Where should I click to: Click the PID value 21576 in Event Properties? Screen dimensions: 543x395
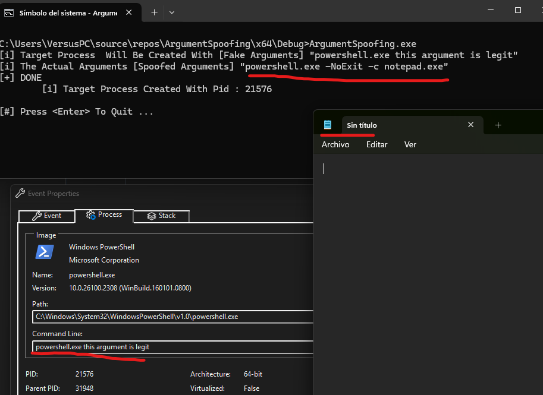click(84, 374)
